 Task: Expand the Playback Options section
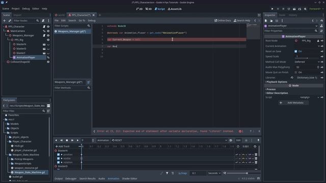pos(277,82)
